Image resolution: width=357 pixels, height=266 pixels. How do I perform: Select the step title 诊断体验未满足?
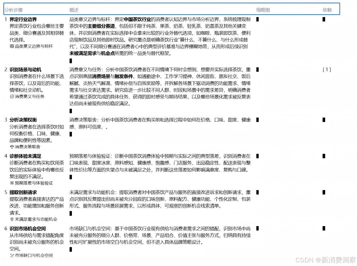25,156
